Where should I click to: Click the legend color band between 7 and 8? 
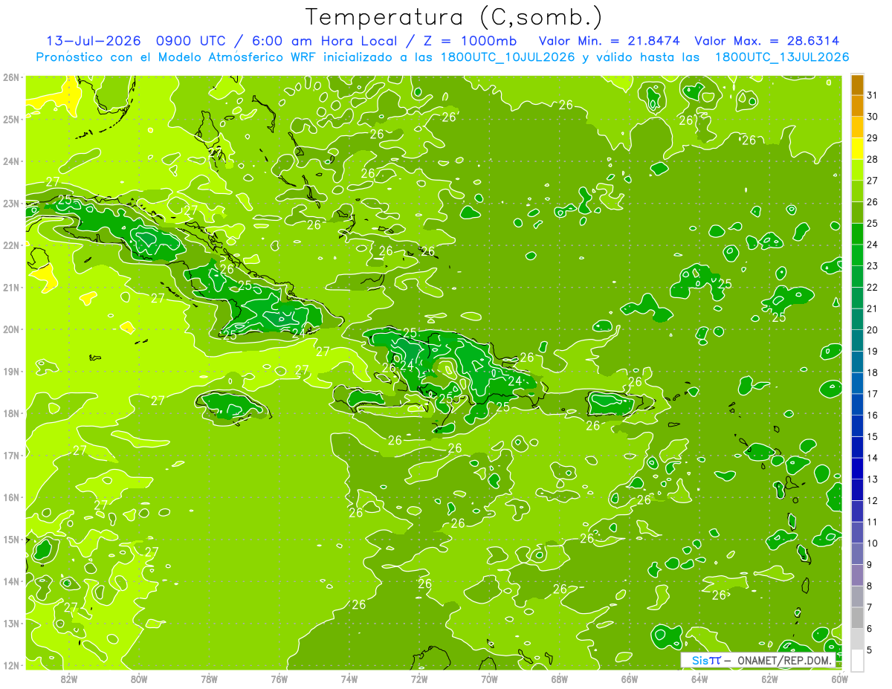tap(857, 596)
